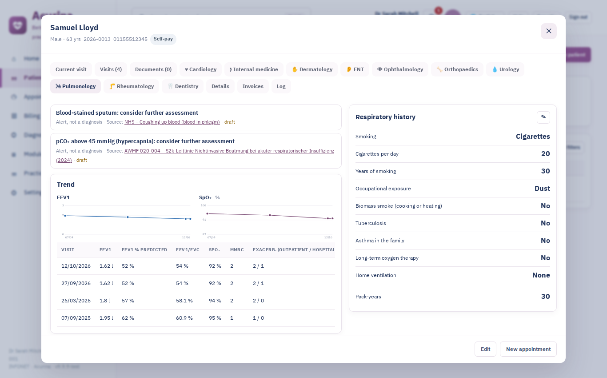This screenshot has height=378, width=607.
Task: Switch to the Visits (4) tab
Action: (111, 69)
